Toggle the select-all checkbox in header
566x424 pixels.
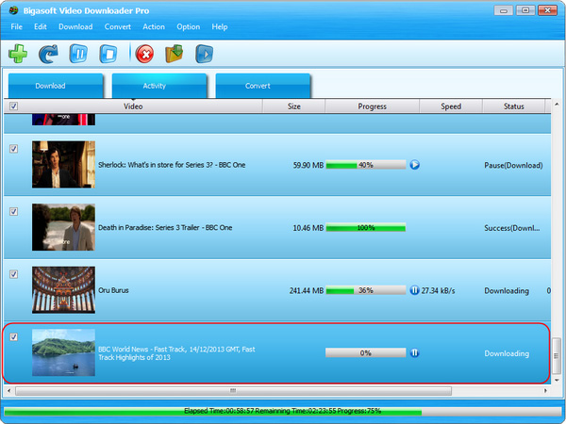14,106
